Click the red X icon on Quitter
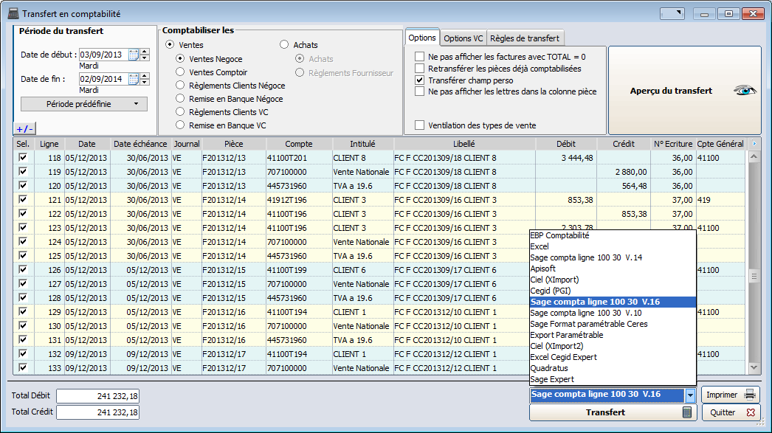The image size is (772, 433). point(751,412)
